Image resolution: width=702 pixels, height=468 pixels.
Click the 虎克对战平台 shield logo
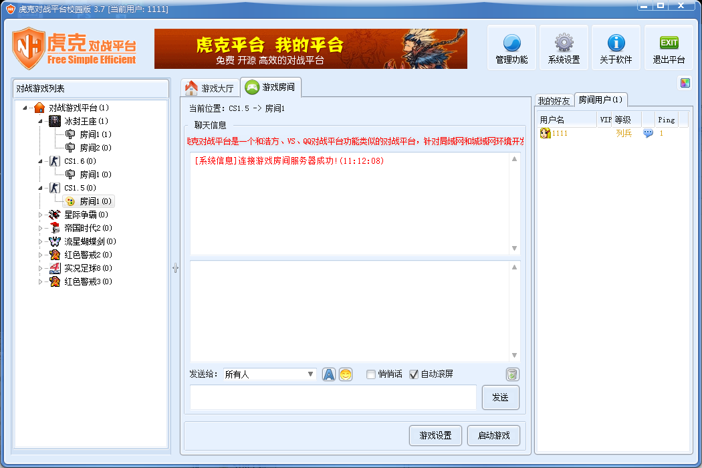tap(29, 48)
